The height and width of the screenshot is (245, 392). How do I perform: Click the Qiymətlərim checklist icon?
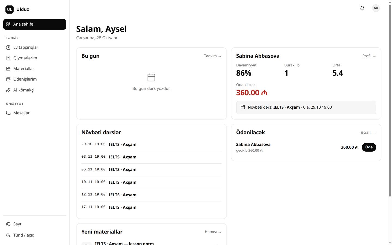(8, 58)
